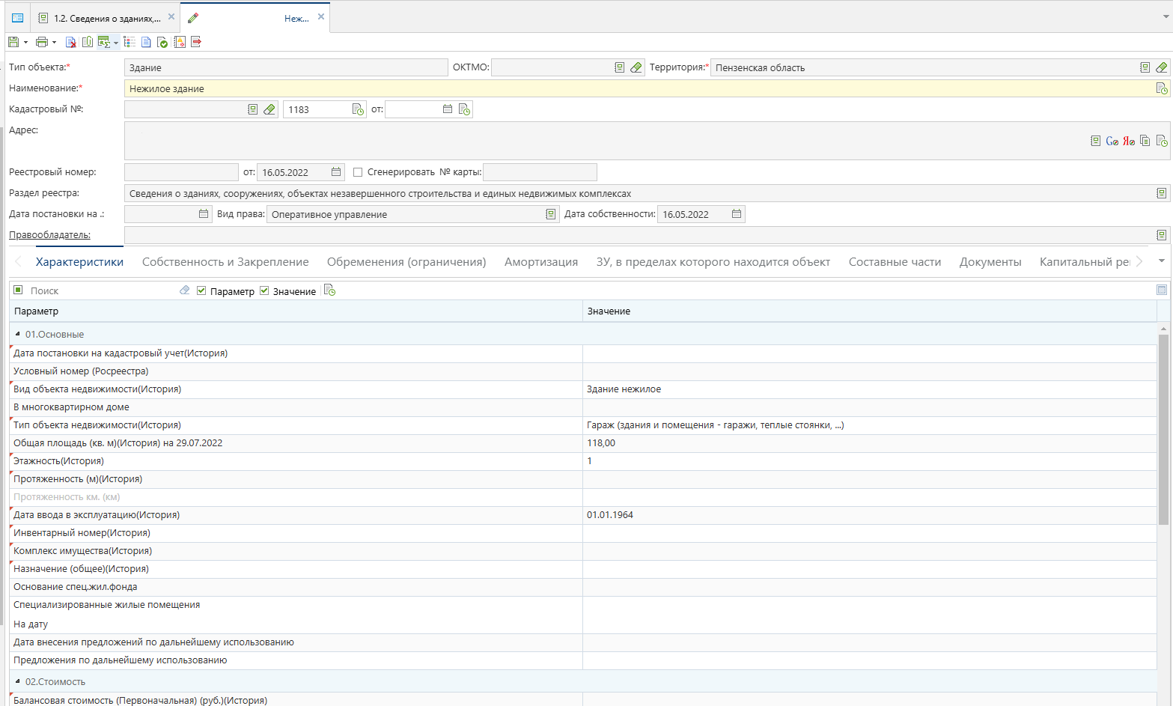
Task: Open history icon in Наименование field
Action: click(x=1162, y=88)
